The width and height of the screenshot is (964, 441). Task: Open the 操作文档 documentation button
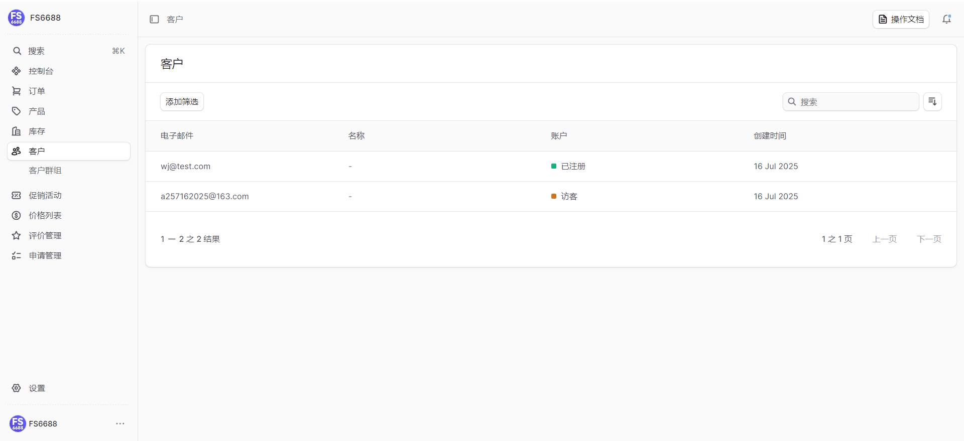(x=901, y=19)
